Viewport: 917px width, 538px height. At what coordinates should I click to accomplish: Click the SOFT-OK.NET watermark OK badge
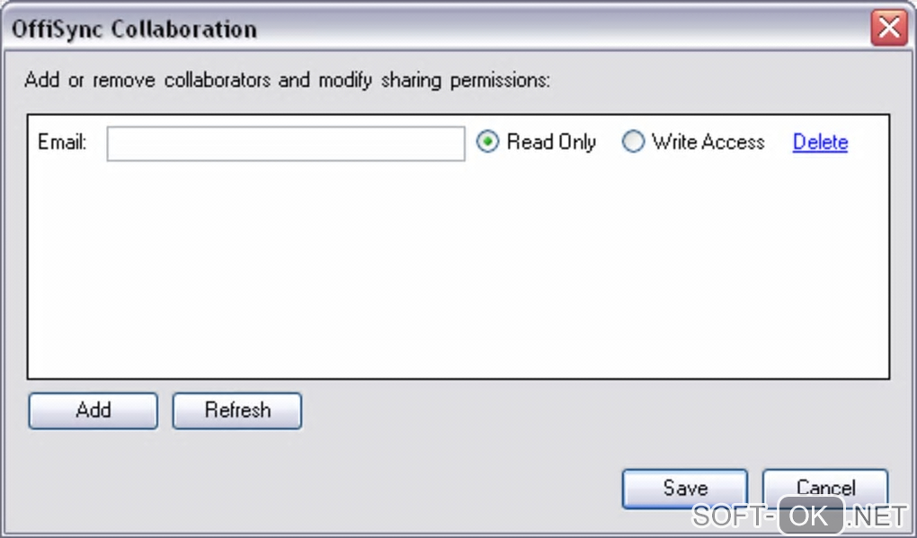click(x=811, y=516)
